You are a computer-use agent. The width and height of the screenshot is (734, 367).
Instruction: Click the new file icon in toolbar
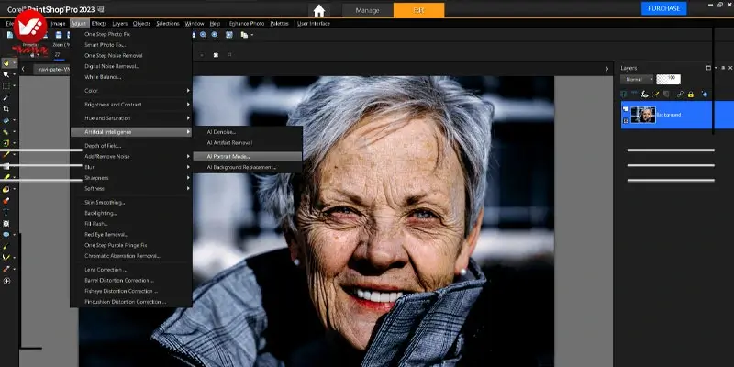[10, 35]
